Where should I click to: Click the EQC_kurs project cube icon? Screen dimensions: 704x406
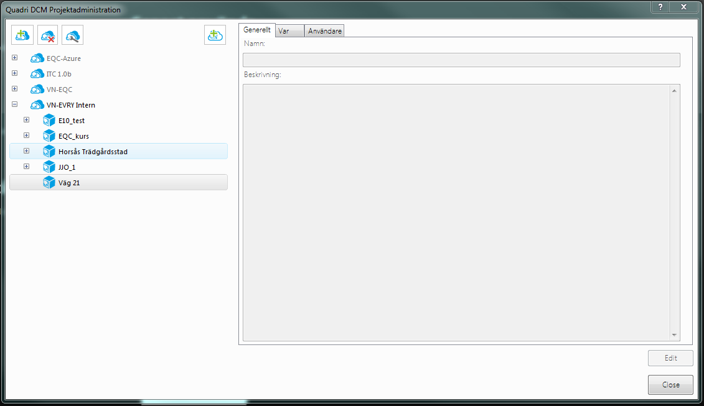point(49,136)
